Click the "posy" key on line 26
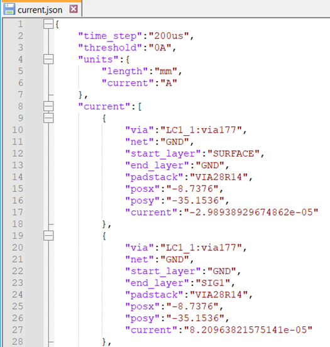The image size is (330, 347). pyautogui.click(x=142, y=318)
